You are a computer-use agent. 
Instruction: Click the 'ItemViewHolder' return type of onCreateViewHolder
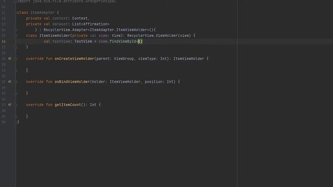tap(188, 59)
